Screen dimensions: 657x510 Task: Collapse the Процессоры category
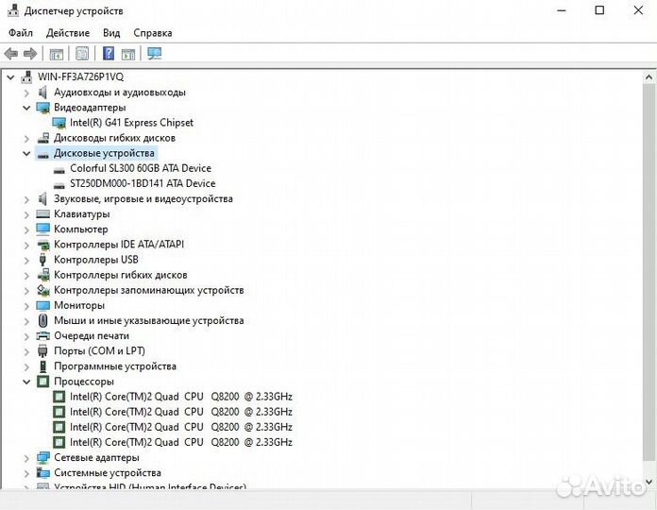coord(26,382)
